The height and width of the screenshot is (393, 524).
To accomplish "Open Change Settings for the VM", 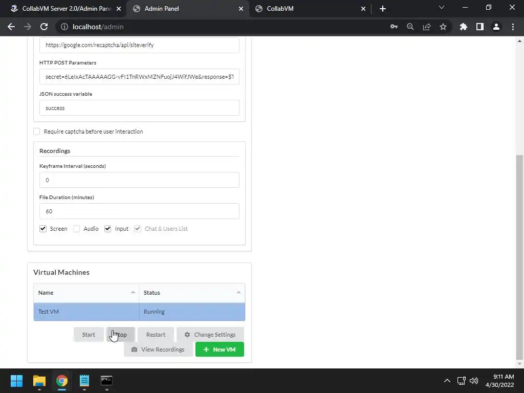I will [210, 335].
